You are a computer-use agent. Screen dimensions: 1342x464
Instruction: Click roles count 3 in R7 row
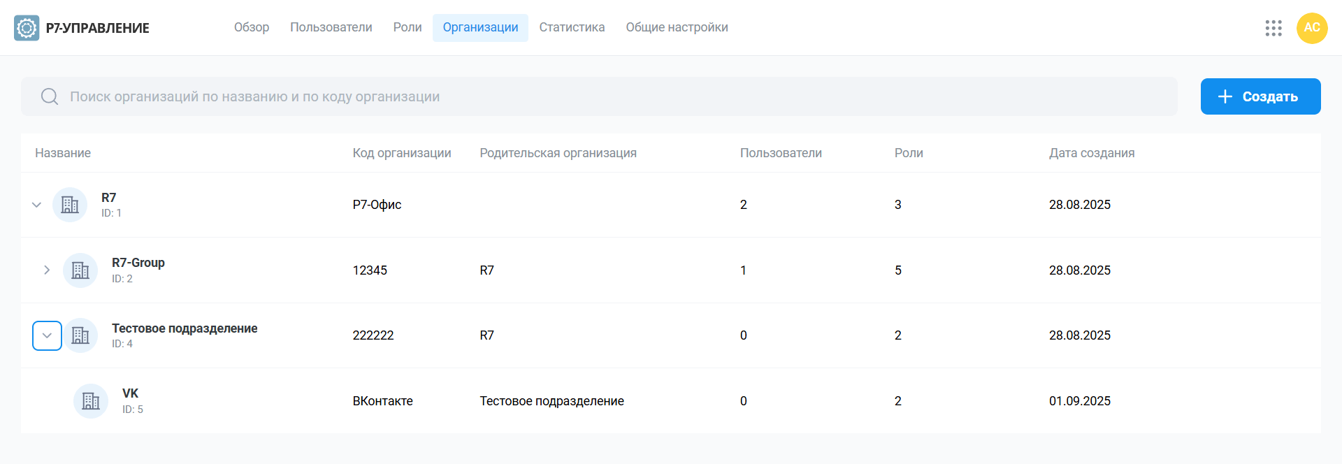pos(898,205)
